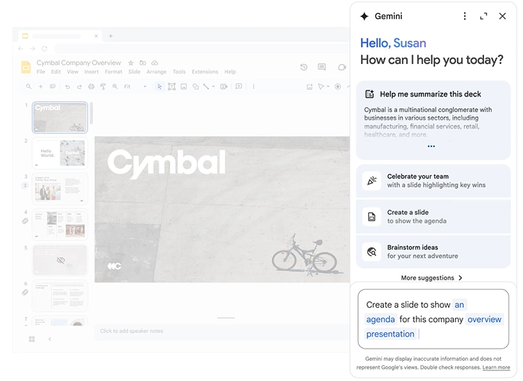Screen dimensions: 523x381
Task: Open the Edit menu
Action: tap(55, 72)
